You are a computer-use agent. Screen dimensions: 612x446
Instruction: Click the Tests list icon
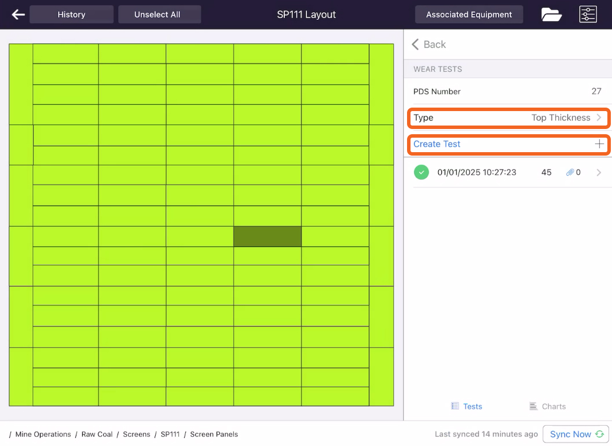click(455, 406)
